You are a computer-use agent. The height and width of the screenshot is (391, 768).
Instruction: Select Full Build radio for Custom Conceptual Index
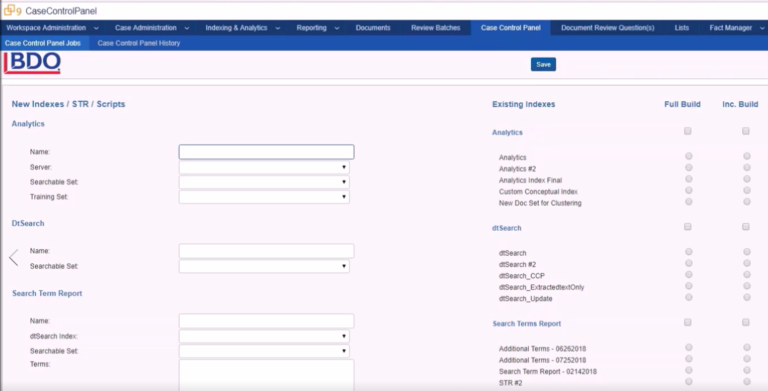point(689,191)
